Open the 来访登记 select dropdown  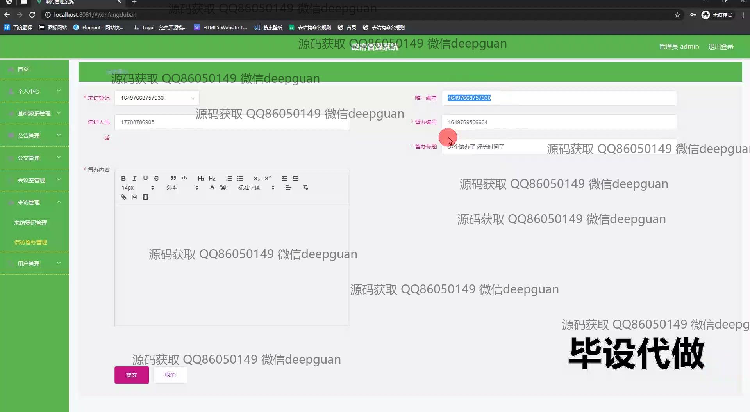tap(157, 98)
